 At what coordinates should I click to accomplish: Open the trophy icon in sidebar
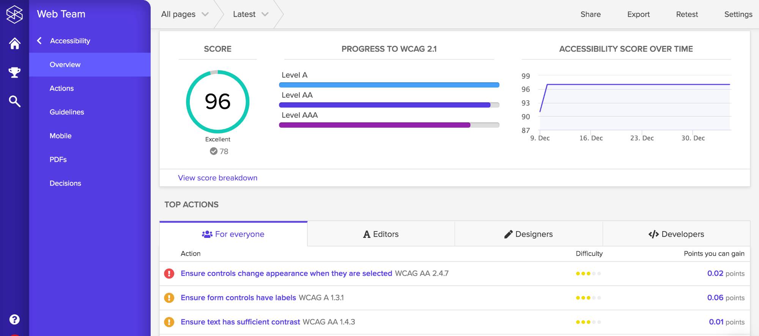click(14, 72)
